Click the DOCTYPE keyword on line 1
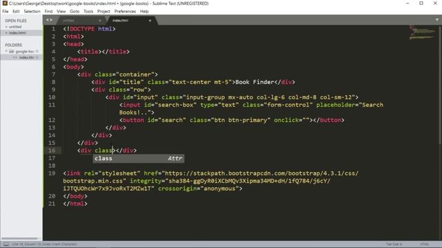The height and width of the screenshot is (248, 442). (x=82, y=29)
